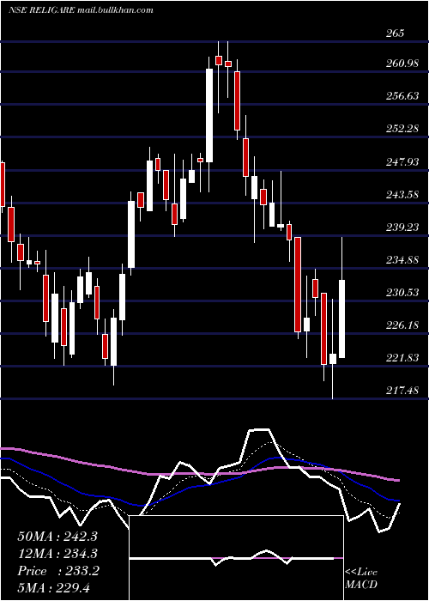Click the 217.48 price axis label
Viewport: 429px width, 601px height.
402,391
